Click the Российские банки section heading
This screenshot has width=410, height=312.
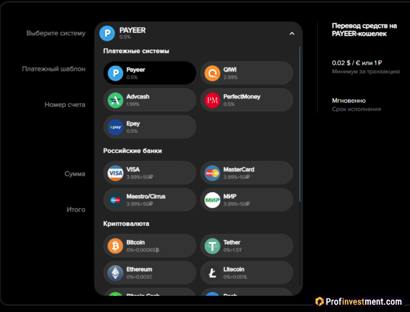pyautogui.click(x=132, y=151)
